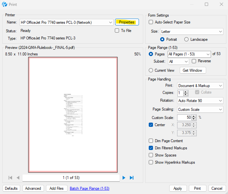Viewport: 228px width, 194px height.
Task: Maximize the Print dialog window
Action: pyautogui.click(x=206, y=4)
